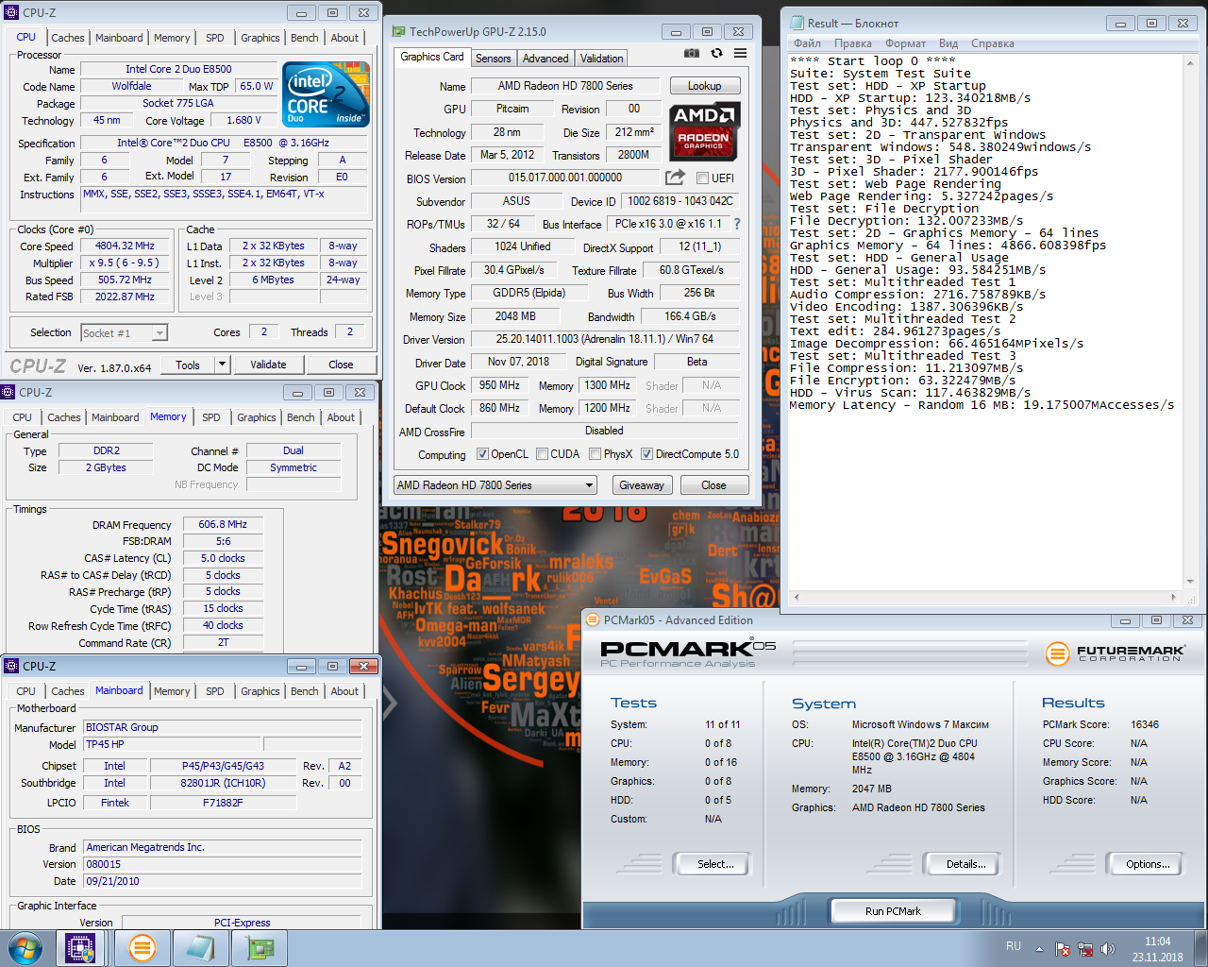Image resolution: width=1208 pixels, height=967 pixels.
Task: Open the Windows Start orb
Action: 25,948
